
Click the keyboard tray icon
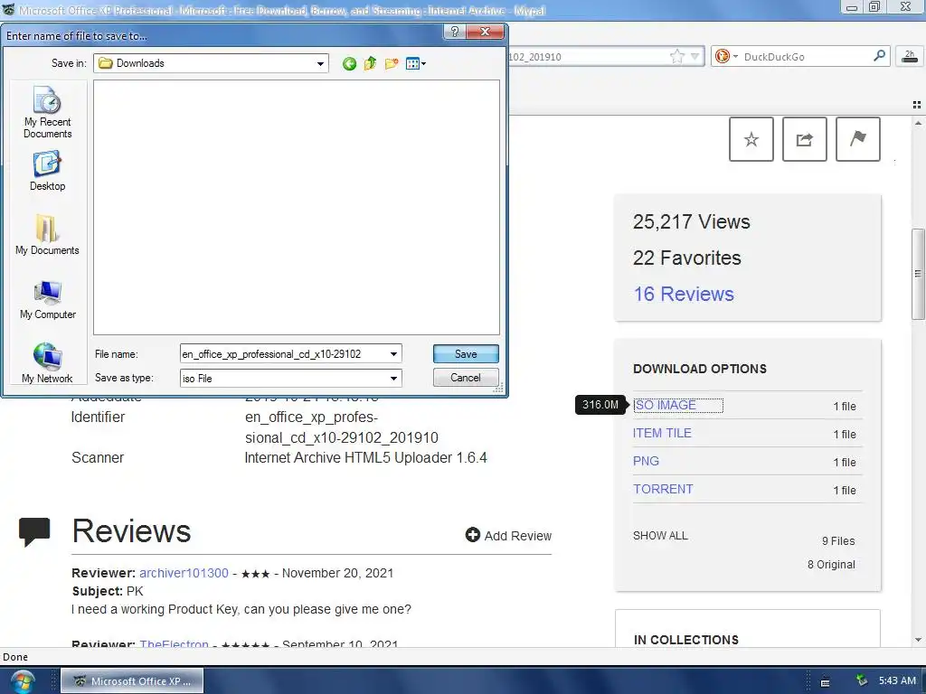click(825, 682)
